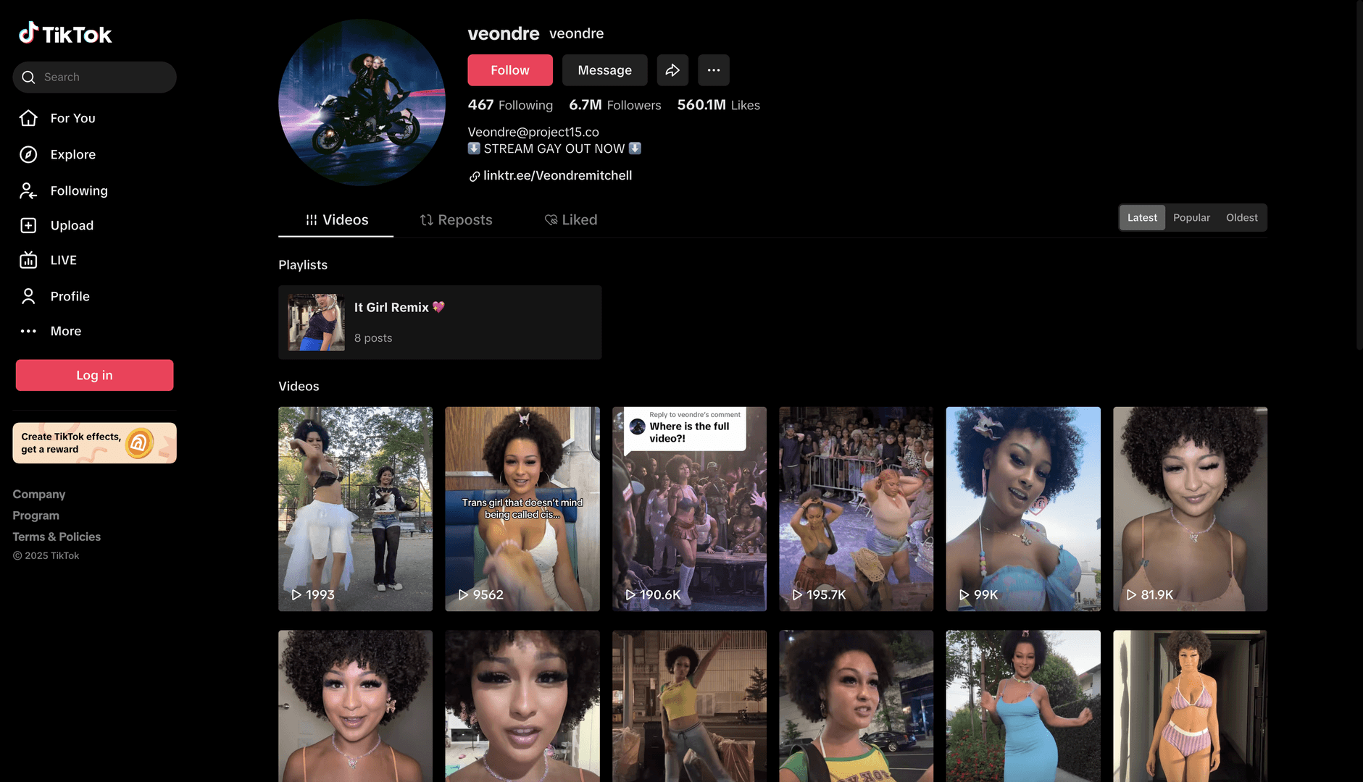Viewport: 1363px width, 782px height.
Task: Expand the Terms & Policies section
Action: pos(57,537)
